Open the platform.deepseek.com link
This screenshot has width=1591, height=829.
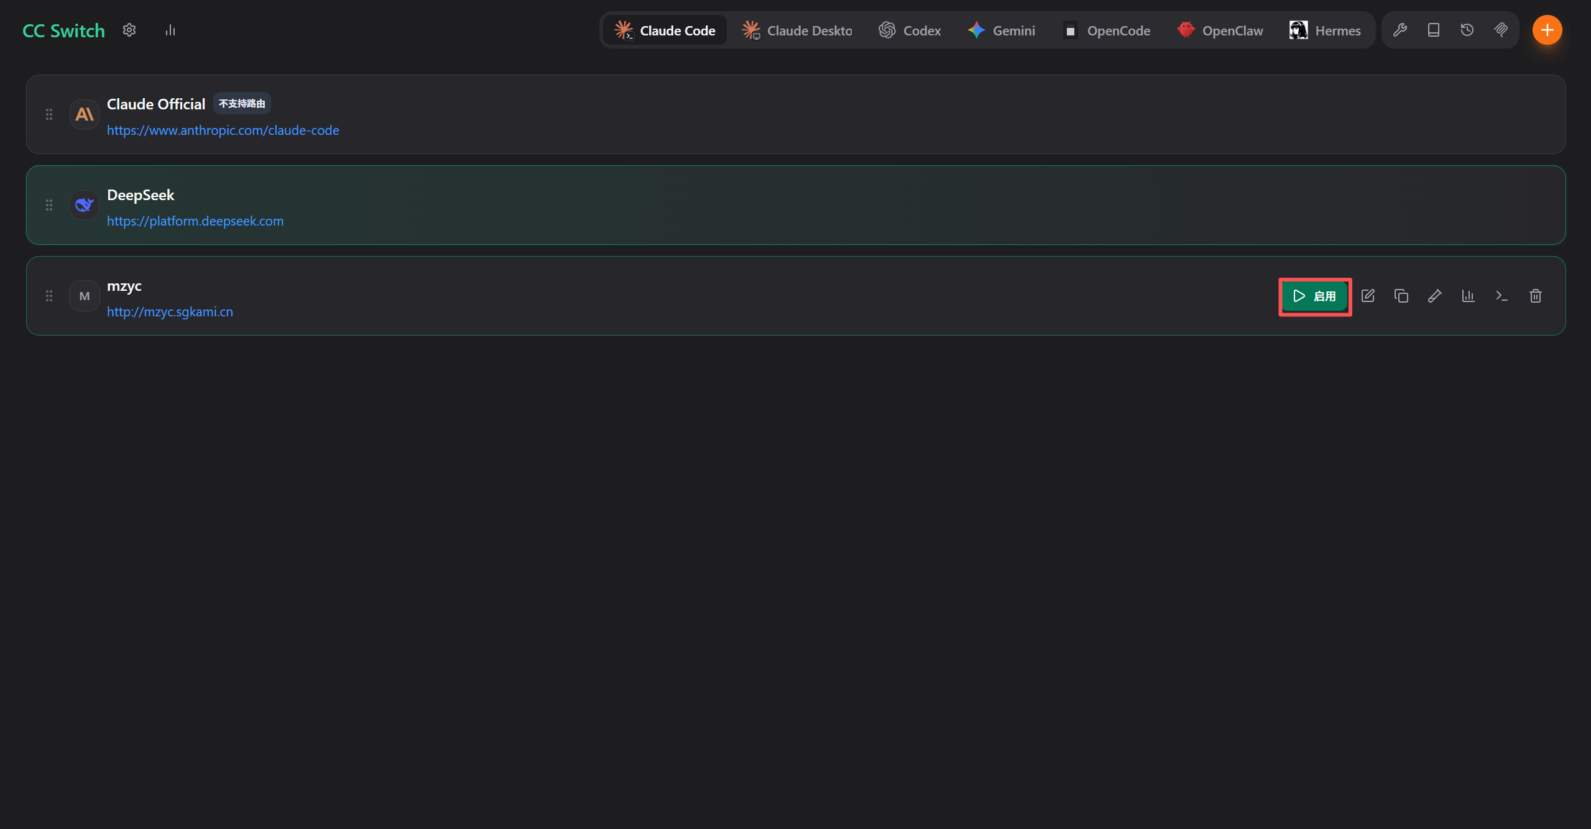pos(195,221)
